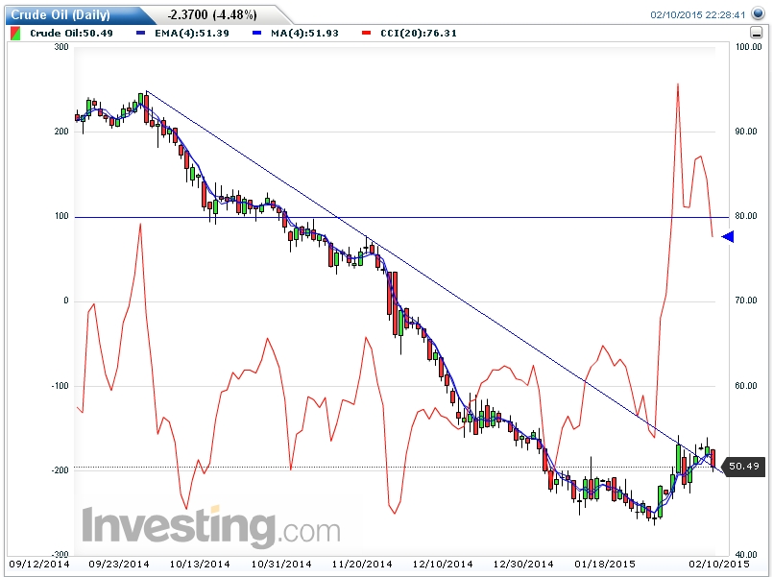Click the 100.00 right price axis label
773x577 pixels.
point(748,47)
